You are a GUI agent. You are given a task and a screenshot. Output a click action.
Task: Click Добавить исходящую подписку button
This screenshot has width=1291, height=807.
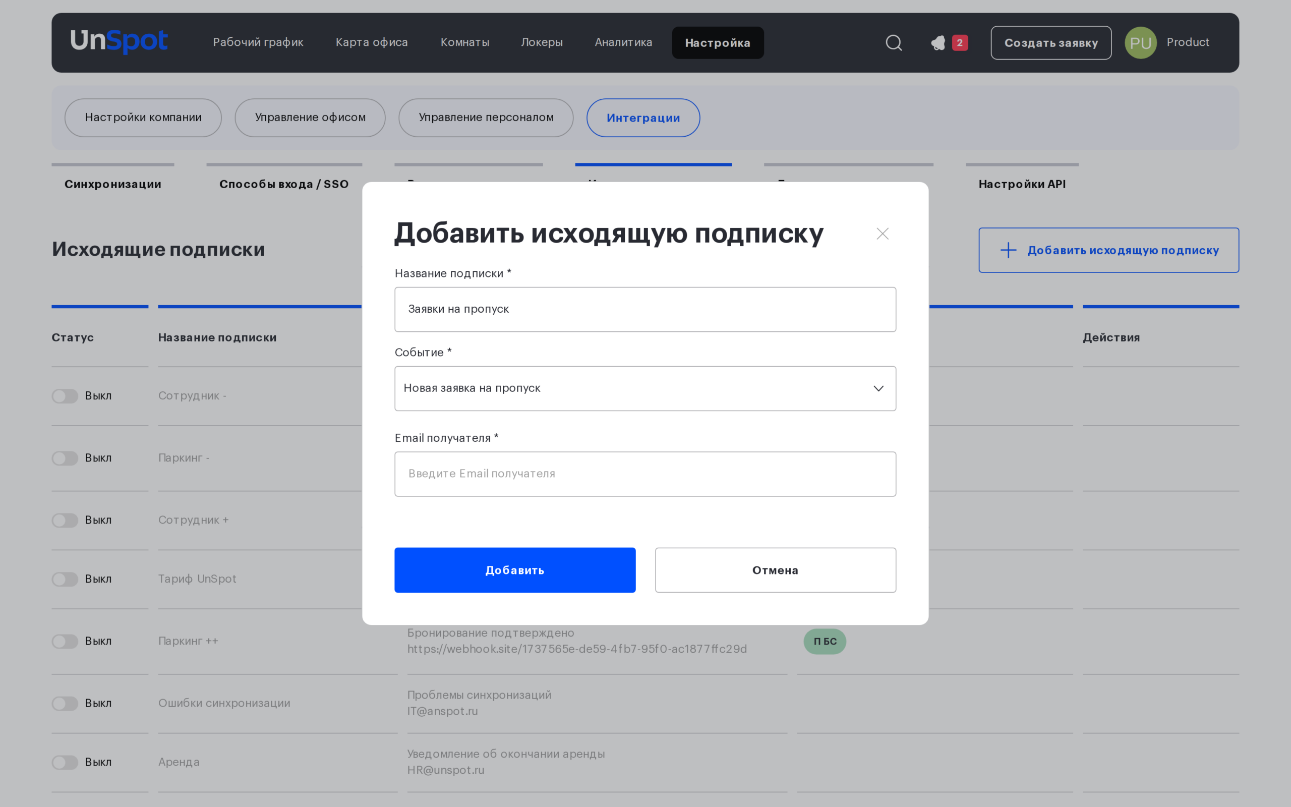[1108, 250]
